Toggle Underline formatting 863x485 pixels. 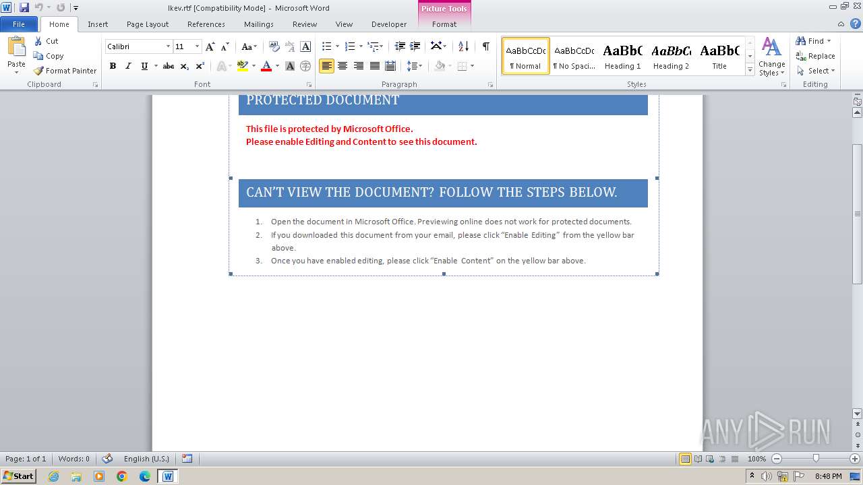click(x=144, y=66)
